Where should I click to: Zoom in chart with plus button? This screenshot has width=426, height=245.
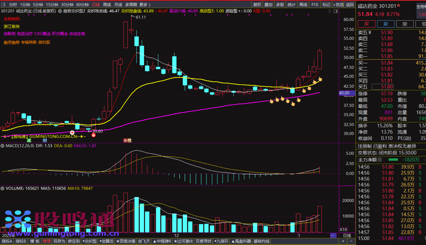click(343, 241)
